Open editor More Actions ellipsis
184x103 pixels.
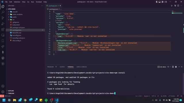(181, 6)
